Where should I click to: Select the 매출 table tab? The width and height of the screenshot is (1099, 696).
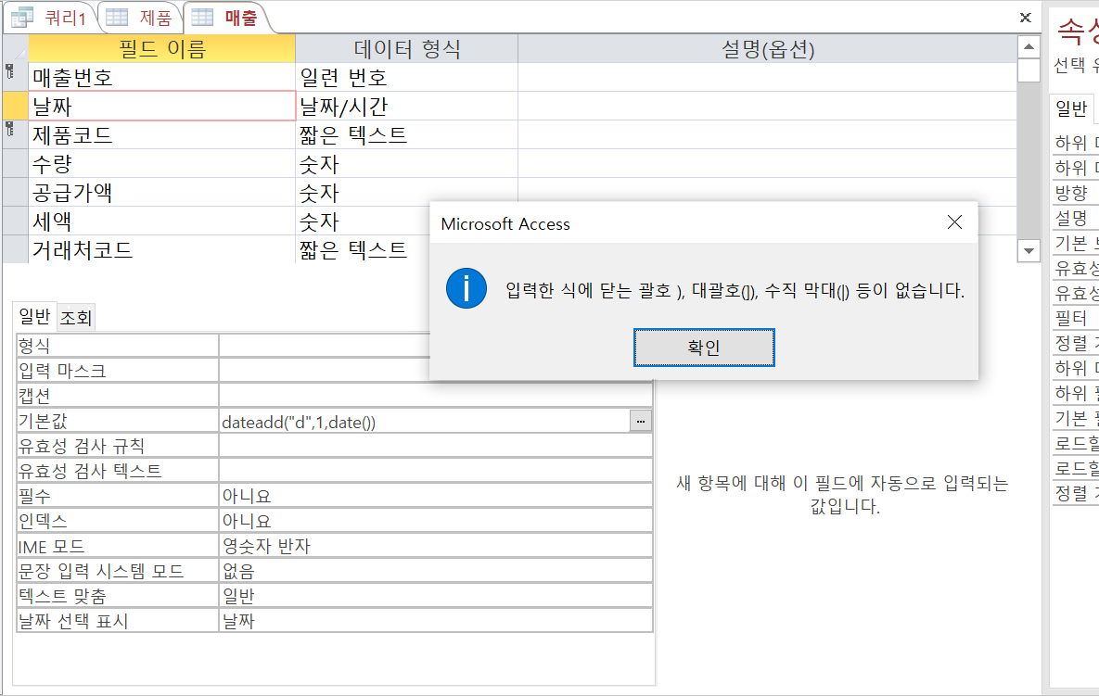[x=226, y=17]
